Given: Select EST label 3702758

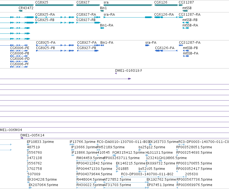Looking at the screenshot, I should (x=34, y=169).
